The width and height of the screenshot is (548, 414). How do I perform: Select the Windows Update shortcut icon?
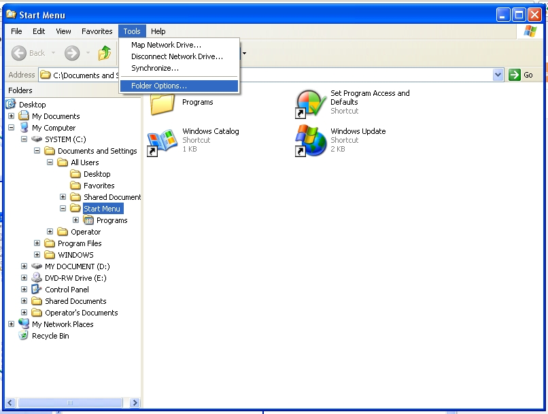pos(310,141)
